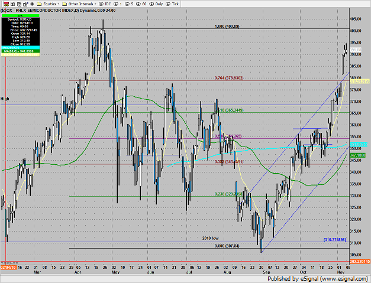Click the 0.618 (365.3449) Fibonacci label

(230, 110)
